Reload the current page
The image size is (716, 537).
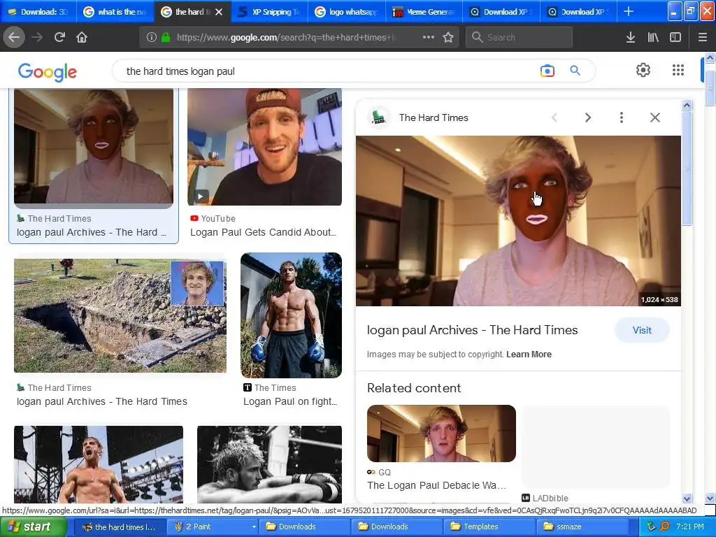(x=59, y=38)
